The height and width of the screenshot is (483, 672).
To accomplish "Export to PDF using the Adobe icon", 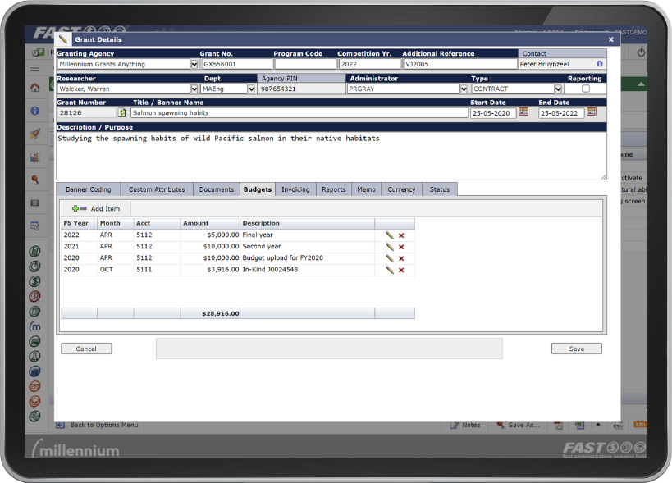I will [558, 425].
